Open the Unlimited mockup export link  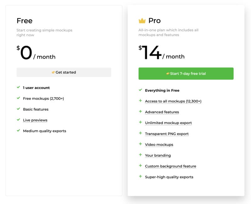tap(168, 123)
